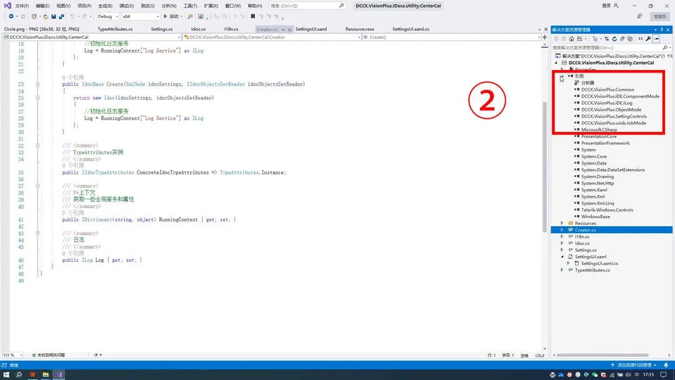This screenshot has width=675, height=380.
Task: Pin the Creator.cs tab
Action: coord(283,29)
